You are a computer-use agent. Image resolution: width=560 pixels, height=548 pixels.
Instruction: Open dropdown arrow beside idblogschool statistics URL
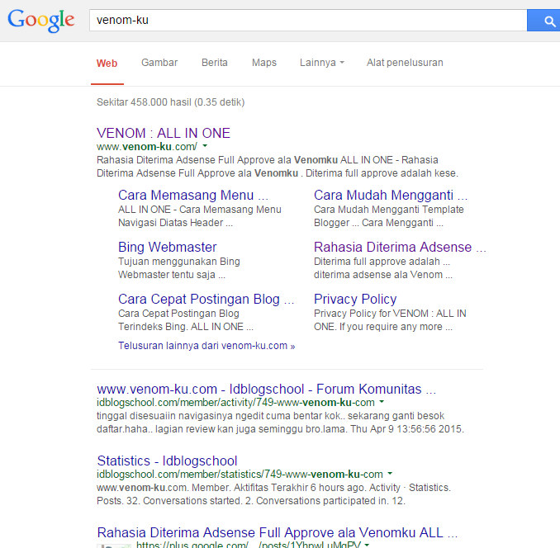(390, 474)
